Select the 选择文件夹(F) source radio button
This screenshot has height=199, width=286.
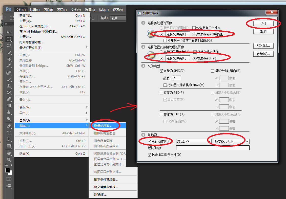tap(161, 34)
